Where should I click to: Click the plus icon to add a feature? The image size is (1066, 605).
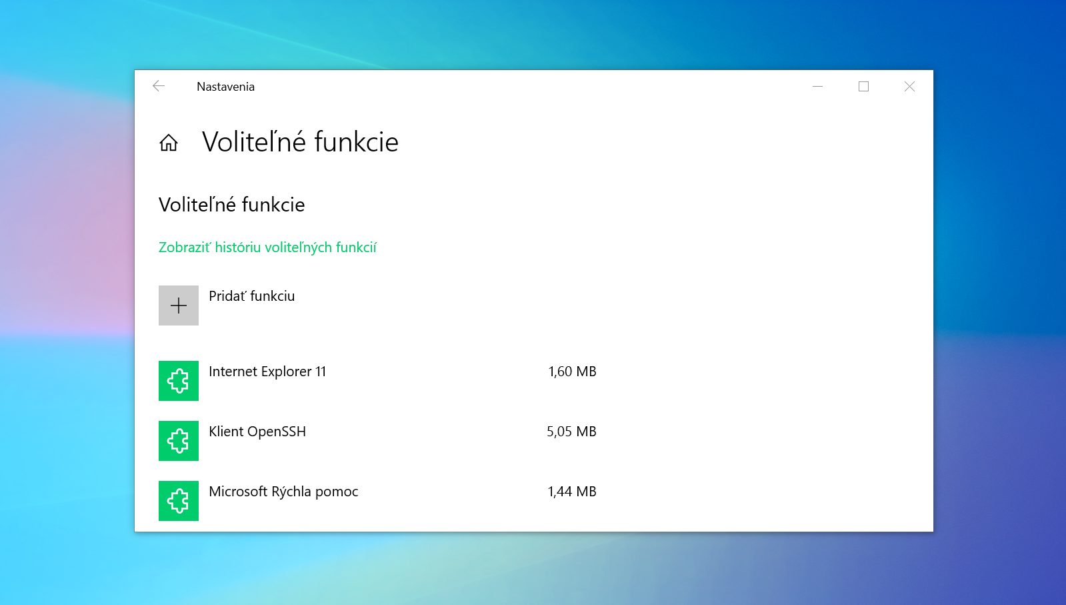point(179,306)
